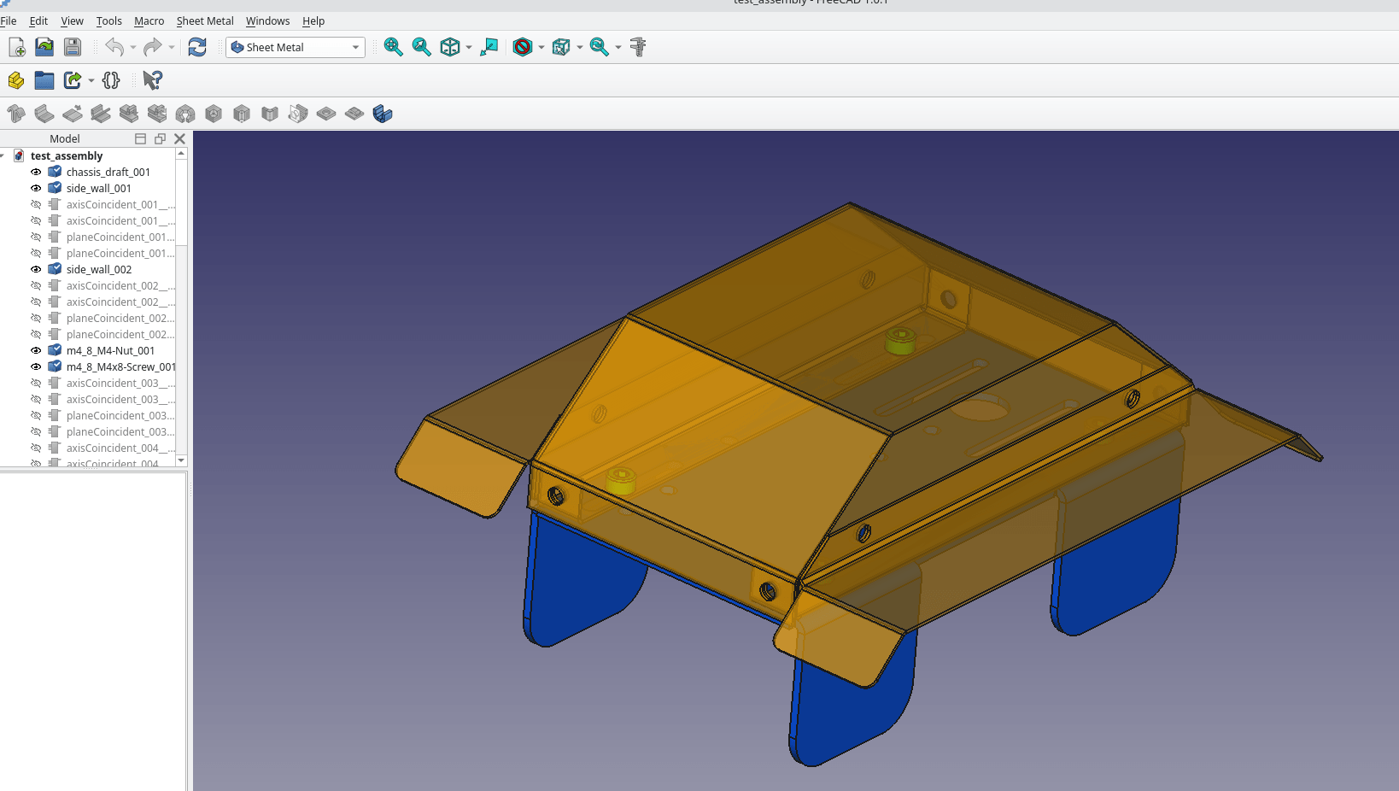Open the draw style dropdown arrow
Screen dimensions: 1399x791
541,47
